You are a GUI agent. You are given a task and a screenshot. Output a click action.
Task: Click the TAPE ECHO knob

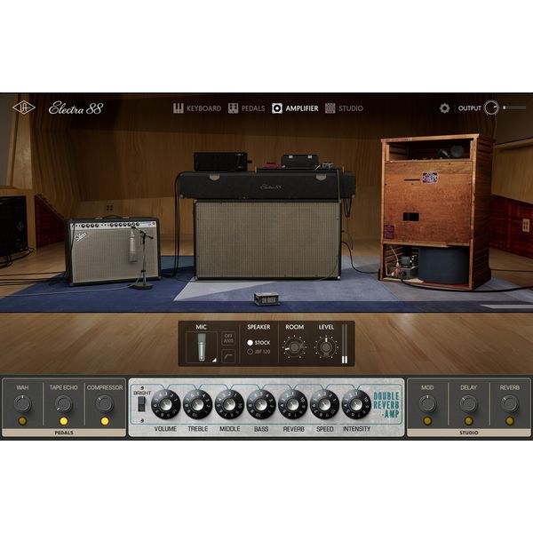[64, 404]
